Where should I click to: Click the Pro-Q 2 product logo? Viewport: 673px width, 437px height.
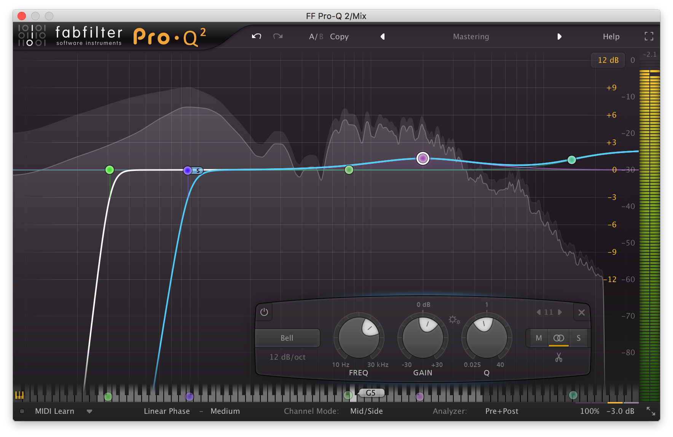point(170,37)
